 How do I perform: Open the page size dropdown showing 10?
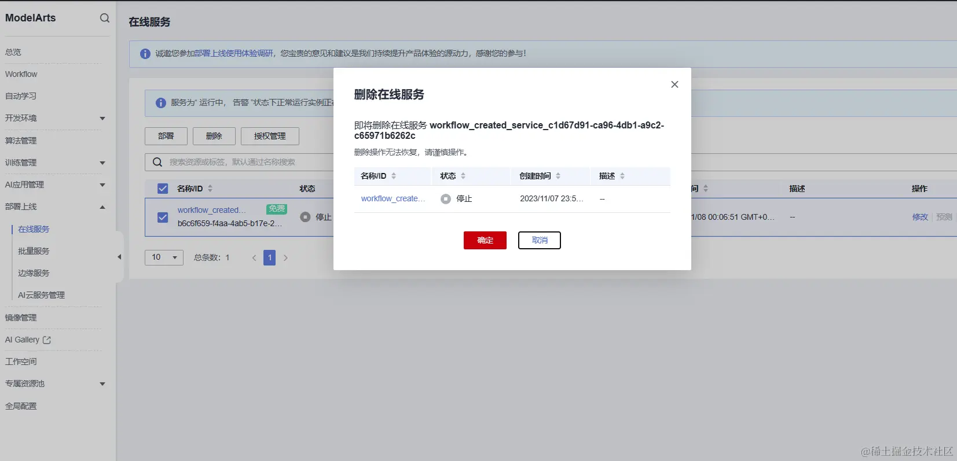coord(164,257)
